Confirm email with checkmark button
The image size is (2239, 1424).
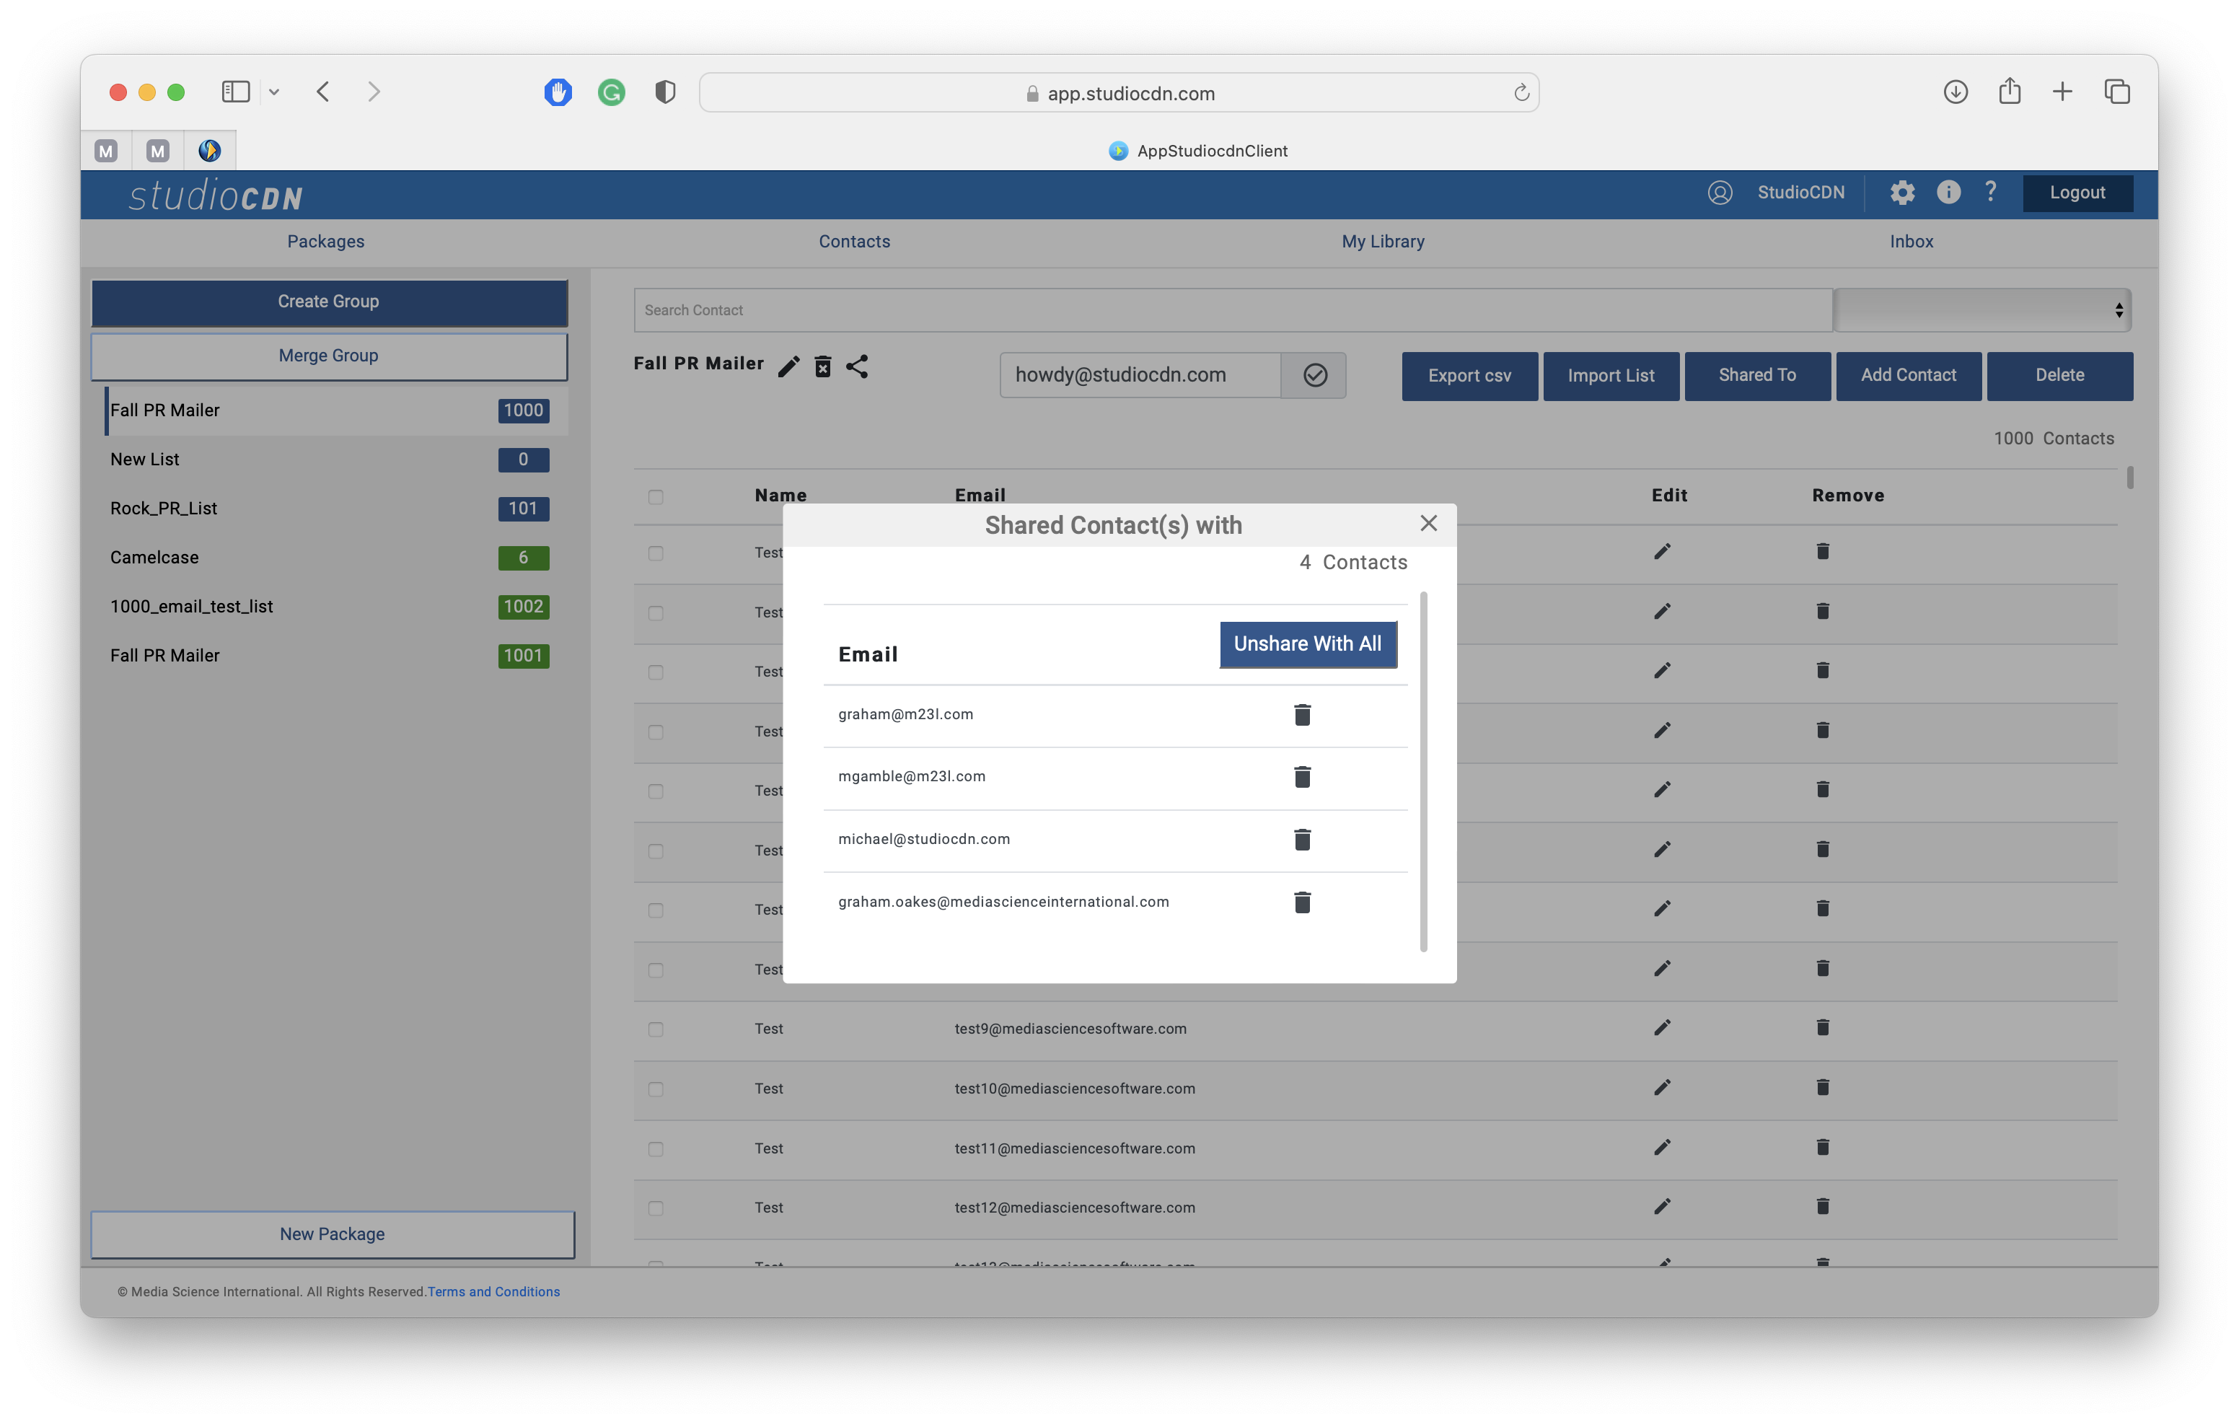point(1314,375)
